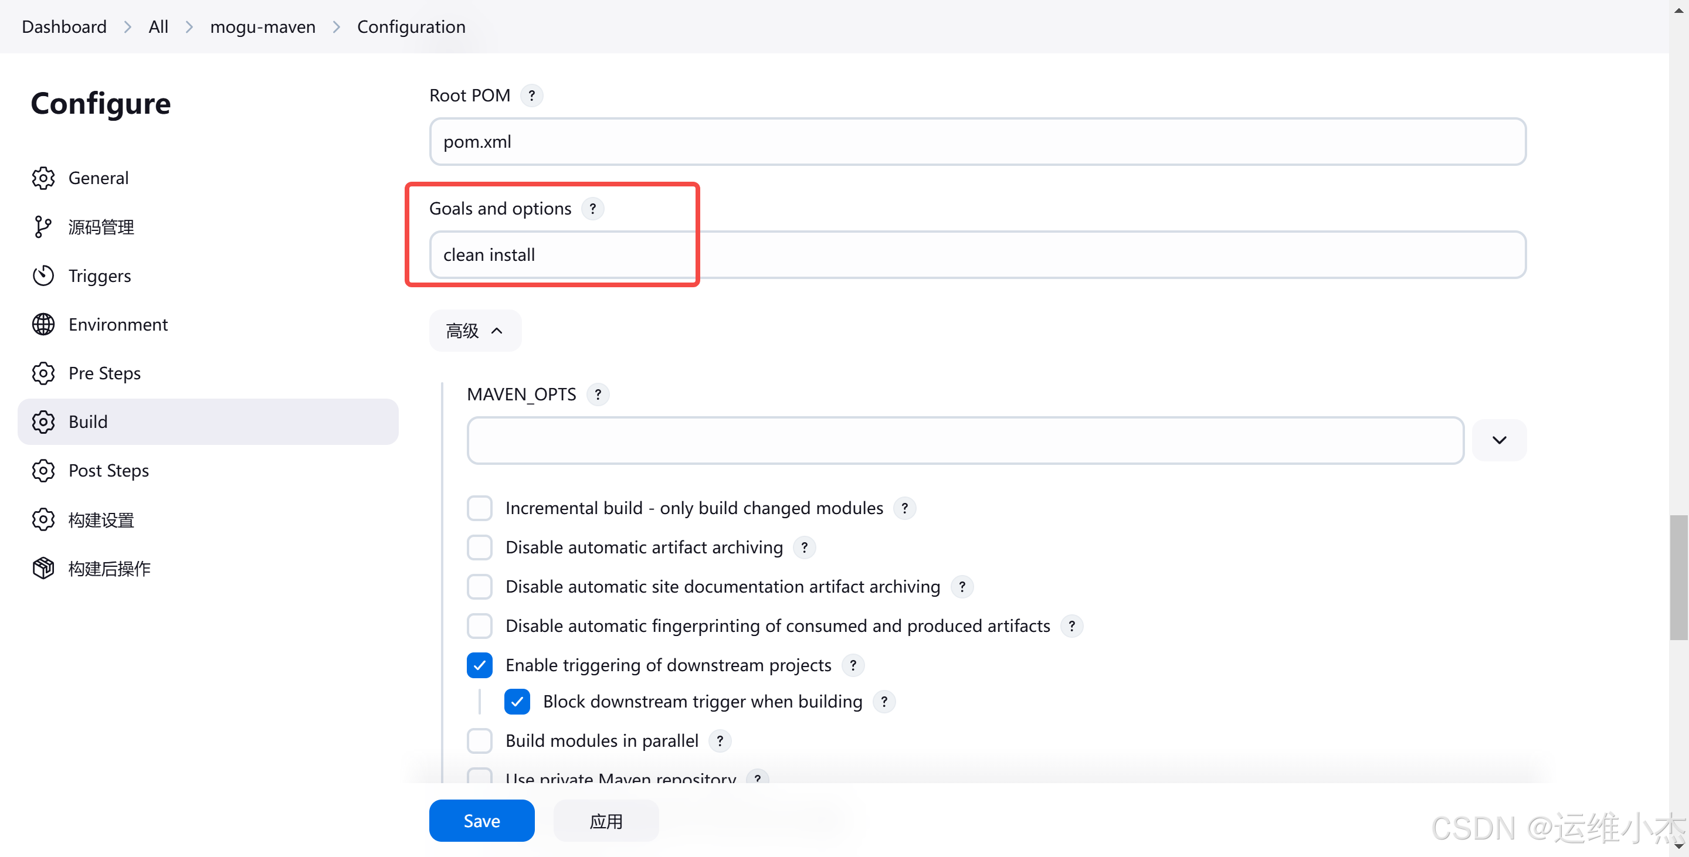
Task: Click the post-build actions cube icon
Action: [43, 568]
